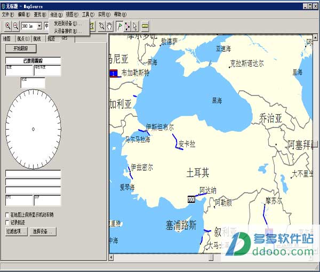The height and width of the screenshot is (272, 320).
Task: Open the 实用(U) menu
Action: click(x=104, y=14)
